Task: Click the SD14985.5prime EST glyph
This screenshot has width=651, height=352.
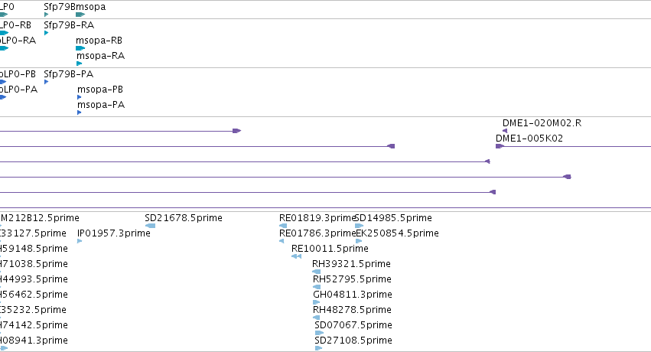Action: click(x=360, y=226)
